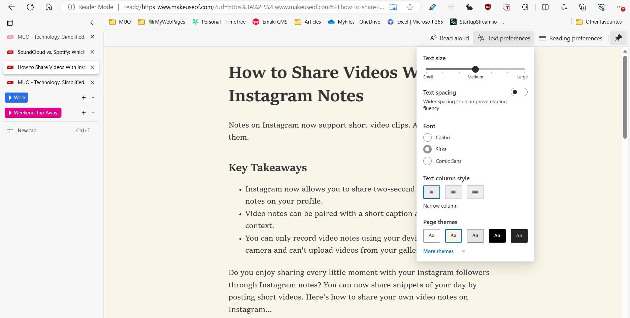
Task: Open the Favorites star list icon
Action: point(564,7)
